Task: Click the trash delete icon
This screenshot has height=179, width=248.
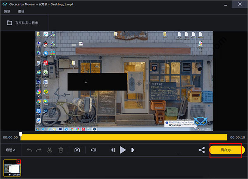Action: pyautogui.click(x=60, y=150)
